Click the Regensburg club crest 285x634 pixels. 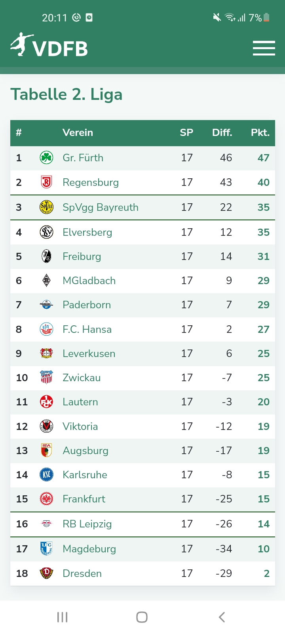click(47, 182)
